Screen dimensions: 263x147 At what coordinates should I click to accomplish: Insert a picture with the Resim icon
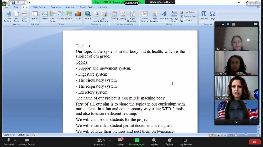click(45, 15)
